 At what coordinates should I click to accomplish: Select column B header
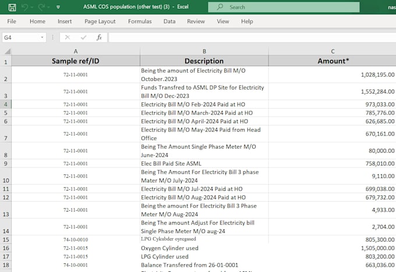[204, 51]
